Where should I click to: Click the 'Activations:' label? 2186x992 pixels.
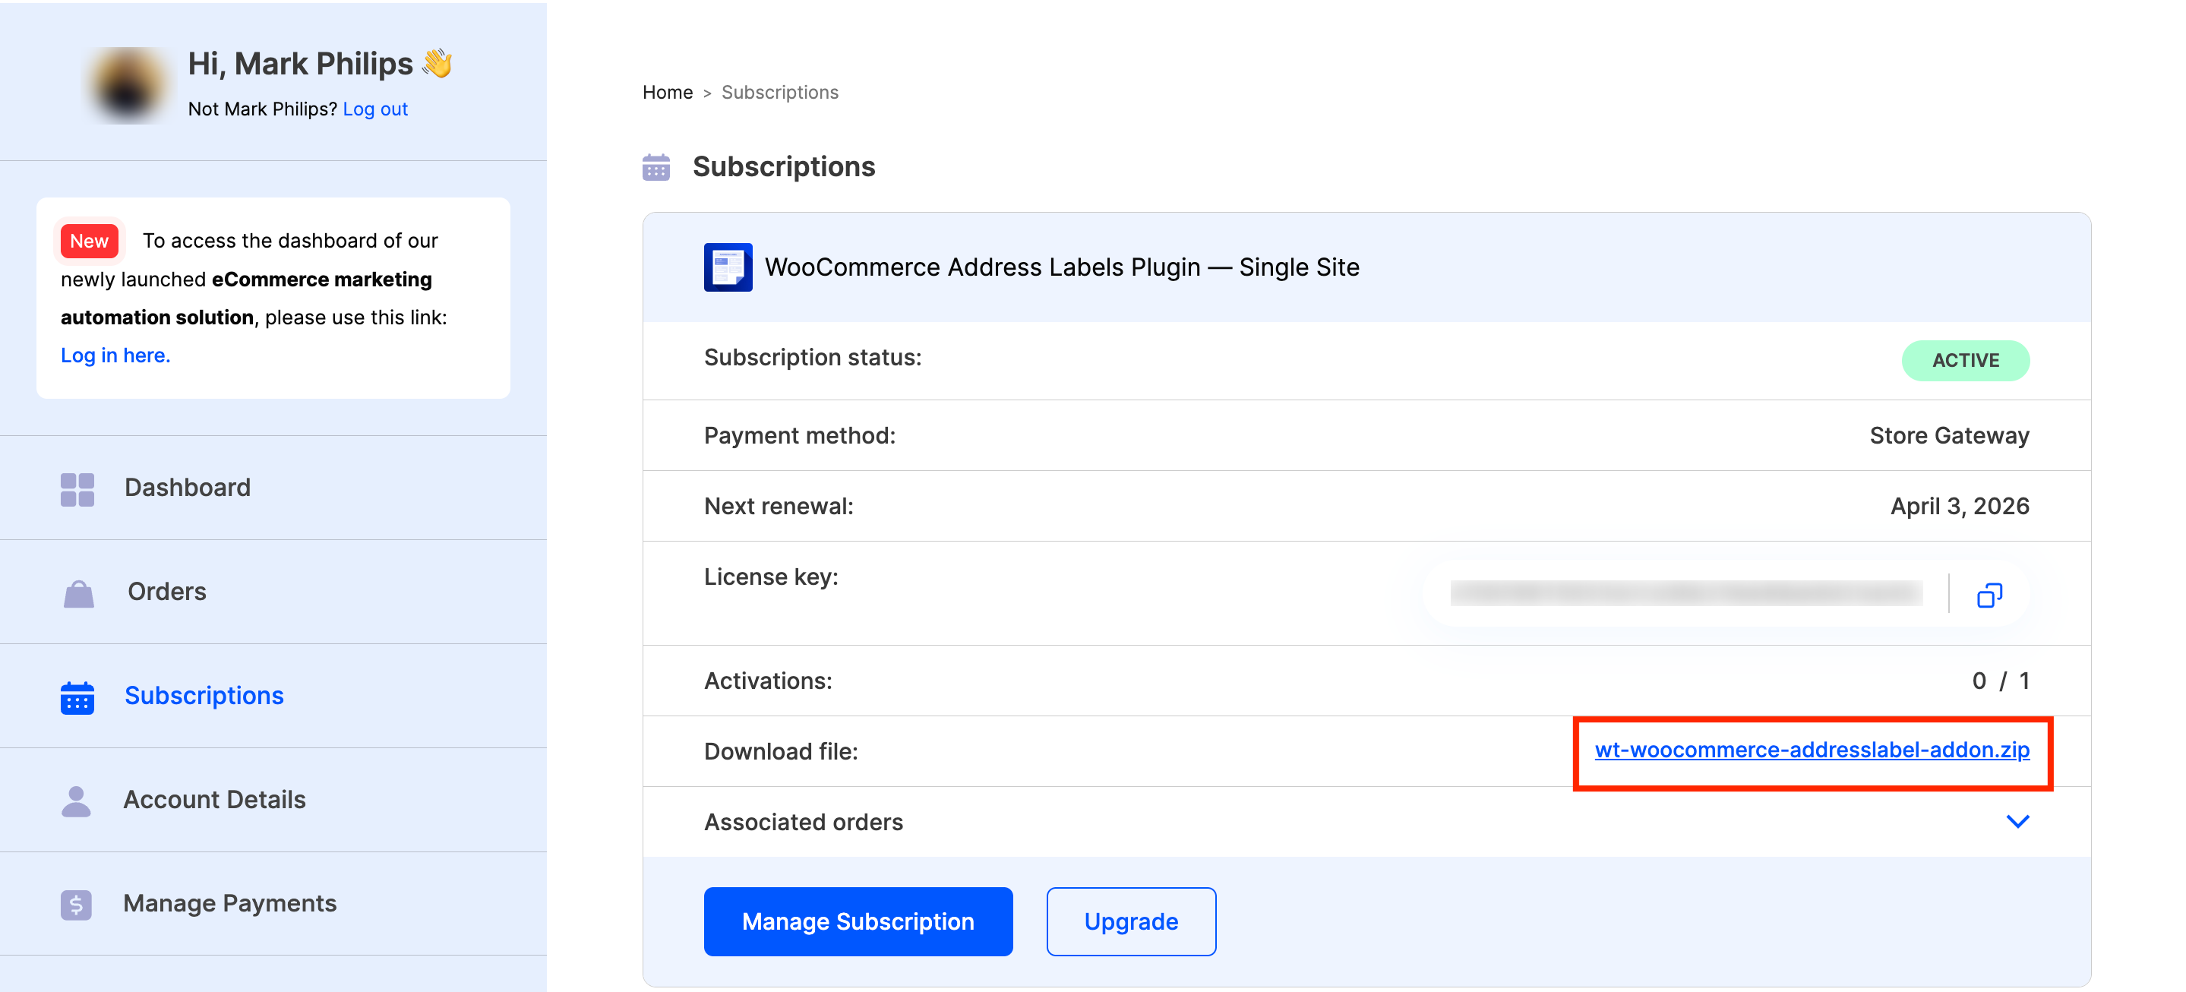[768, 681]
